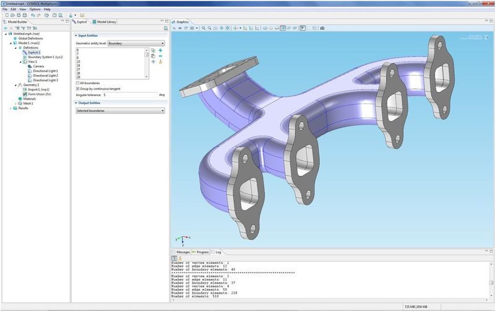Image resolution: width=495 pixels, height=311 pixels.
Task: Collapse the Geometry 1 tree node
Action: coord(15,85)
